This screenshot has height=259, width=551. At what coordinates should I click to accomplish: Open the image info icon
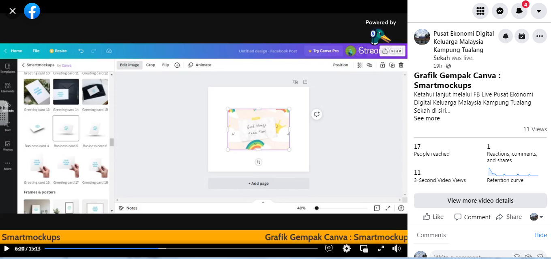coord(177,65)
